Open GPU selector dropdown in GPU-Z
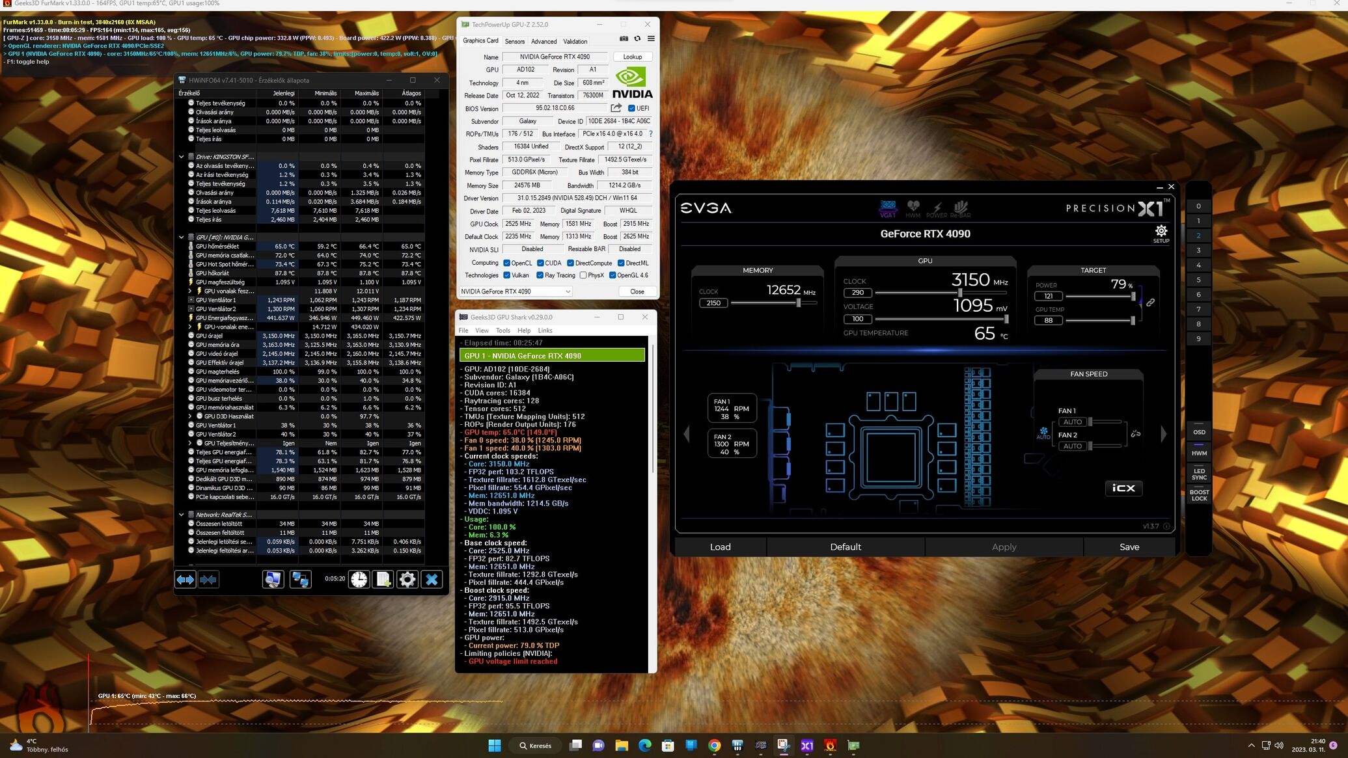1348x758 pixels. 515,291
